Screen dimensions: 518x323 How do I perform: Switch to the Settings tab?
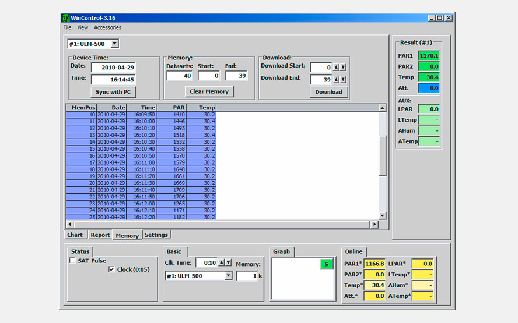click(156, 235)
